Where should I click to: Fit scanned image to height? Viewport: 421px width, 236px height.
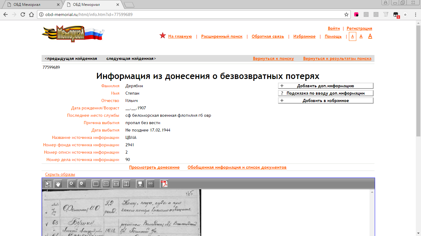click(x=126, y=184)
